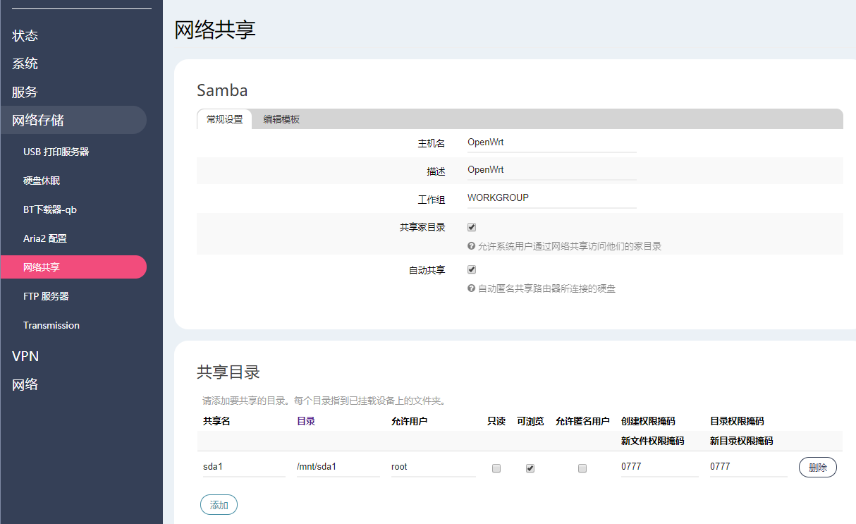The image size is (856, 524).
Task: Switch to the 编辑模板 tab
Action: point(281,119)
